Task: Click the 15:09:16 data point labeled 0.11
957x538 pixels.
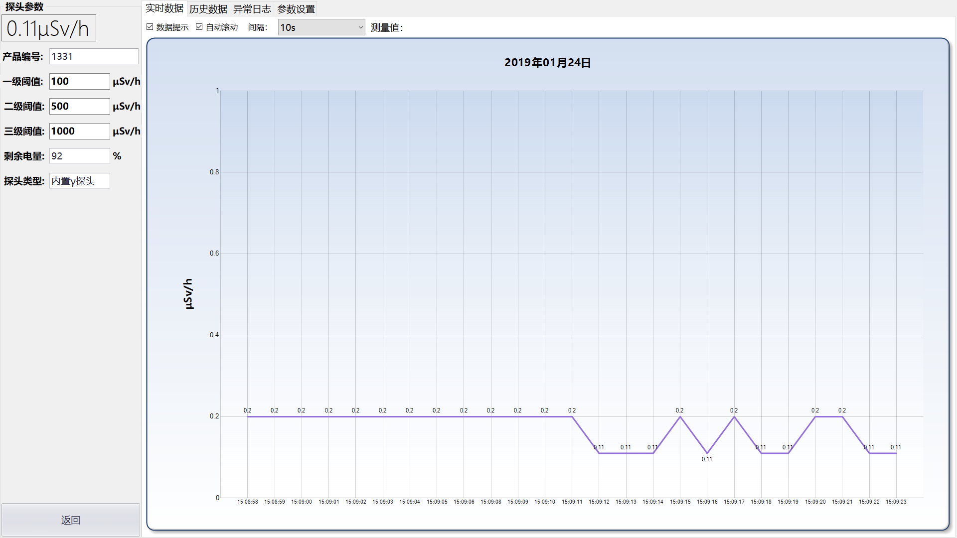Action: pos(707,453)
